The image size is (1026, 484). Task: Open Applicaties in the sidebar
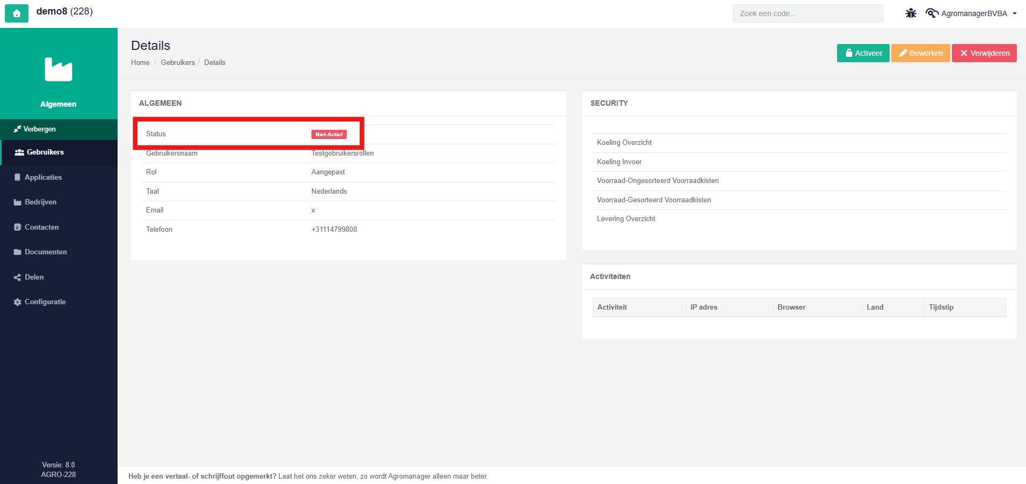click(59, 178)
